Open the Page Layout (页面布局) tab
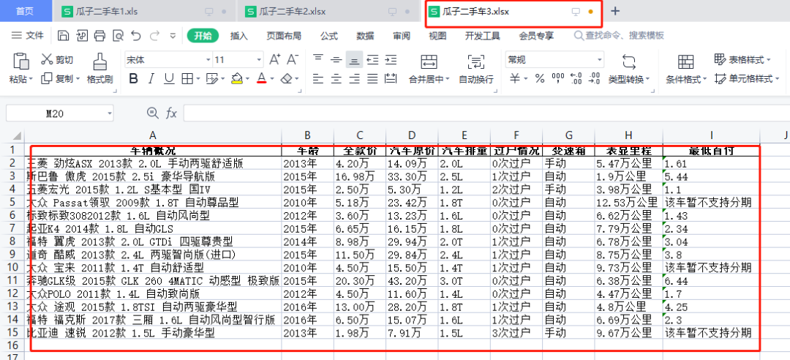Image resolution: width=790 pixels, height=360 pixels. pos(284,36)
